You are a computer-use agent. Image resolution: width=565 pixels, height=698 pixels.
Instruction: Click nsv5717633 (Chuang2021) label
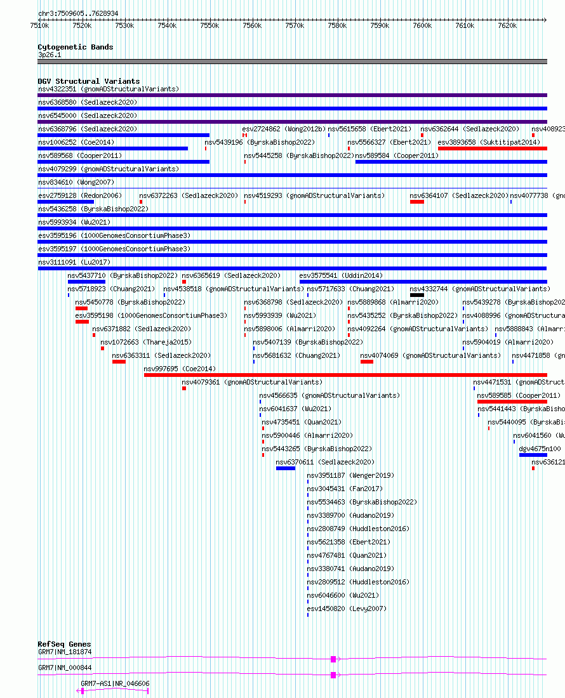350,289
